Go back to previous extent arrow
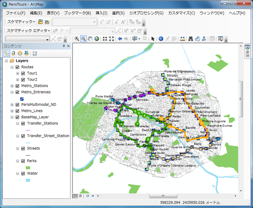Screen dimensions: 253x208 click(x=120, y=39)
